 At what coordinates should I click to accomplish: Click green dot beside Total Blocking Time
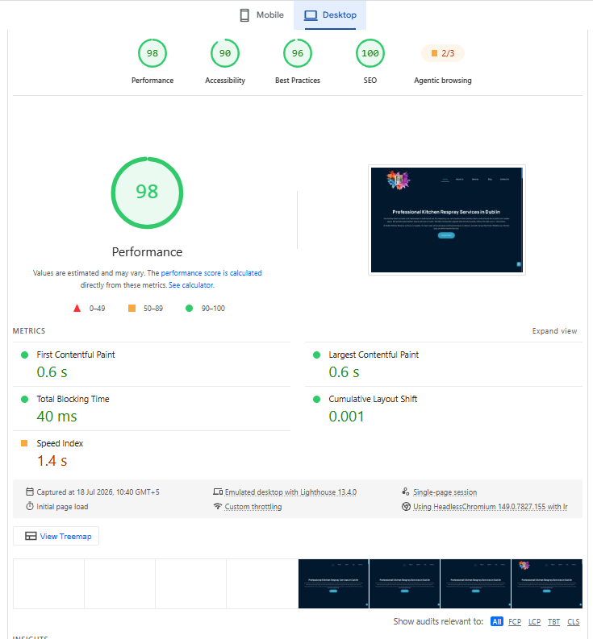[24, 400]
